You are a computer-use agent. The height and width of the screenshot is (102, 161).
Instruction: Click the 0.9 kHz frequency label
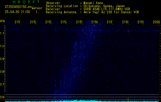point(2,59)
